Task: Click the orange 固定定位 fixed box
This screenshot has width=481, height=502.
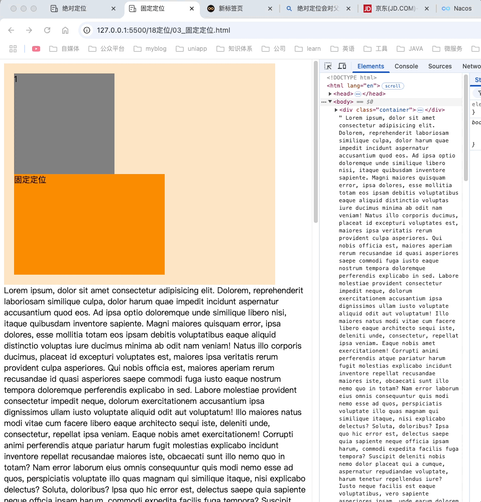Action: tap(89, 224)
